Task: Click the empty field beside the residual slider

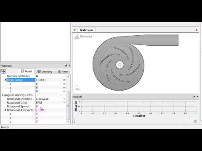Action: pyautogui.click(x=185, y=121)
